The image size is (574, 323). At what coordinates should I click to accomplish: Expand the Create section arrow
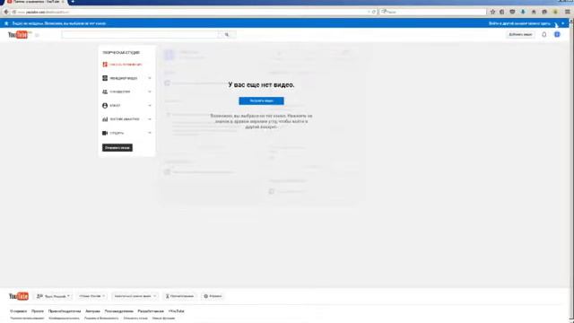150,133
